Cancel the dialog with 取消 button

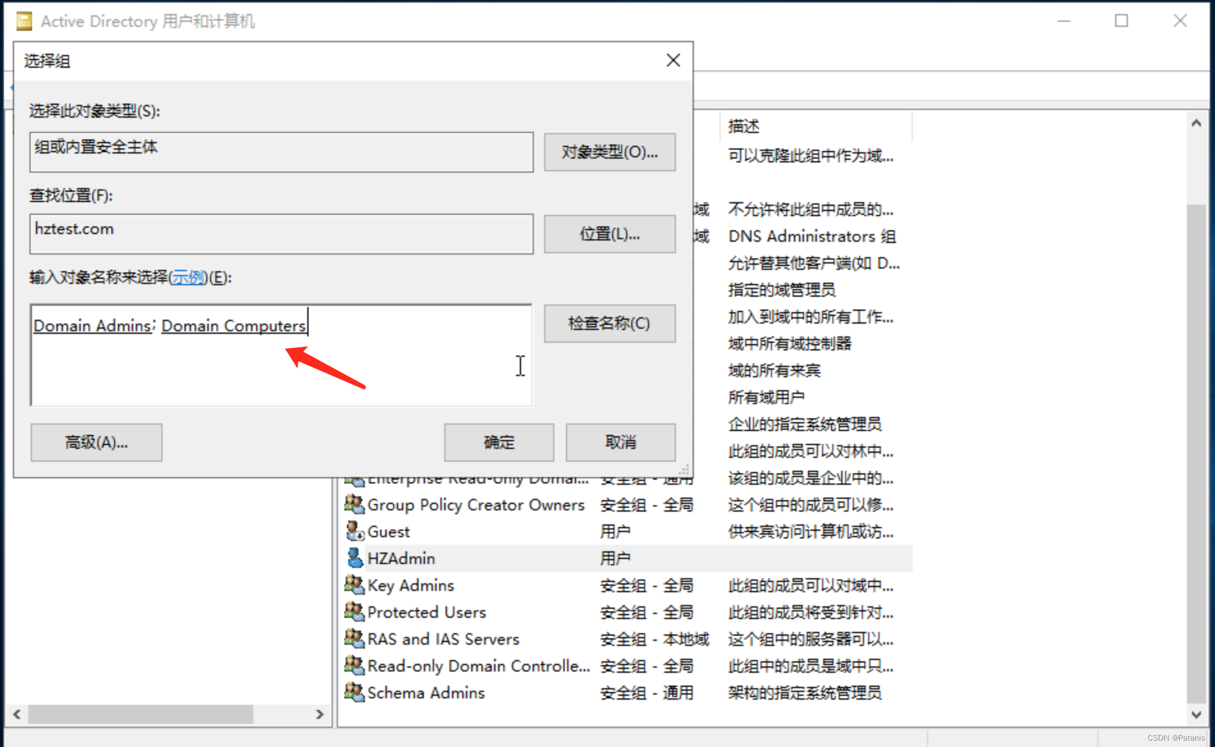620,442
